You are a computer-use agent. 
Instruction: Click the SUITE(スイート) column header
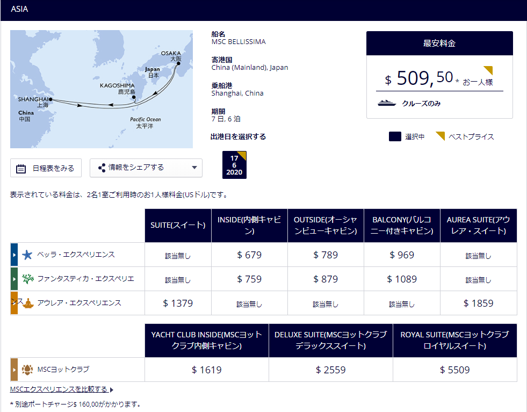(x=178, y=226)
